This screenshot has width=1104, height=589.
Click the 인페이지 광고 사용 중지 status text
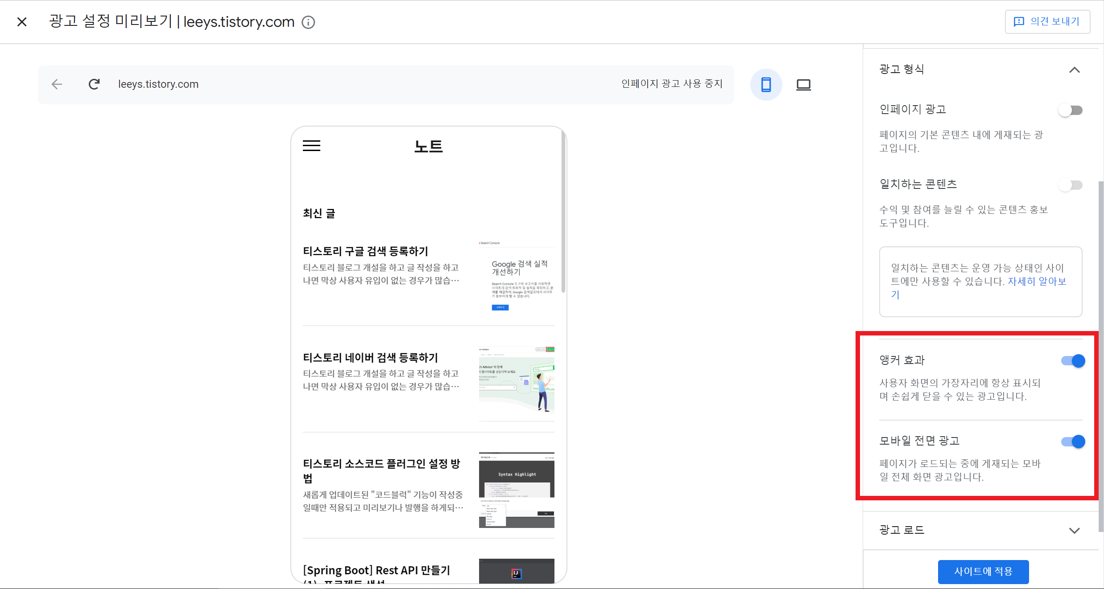point(671,84)
